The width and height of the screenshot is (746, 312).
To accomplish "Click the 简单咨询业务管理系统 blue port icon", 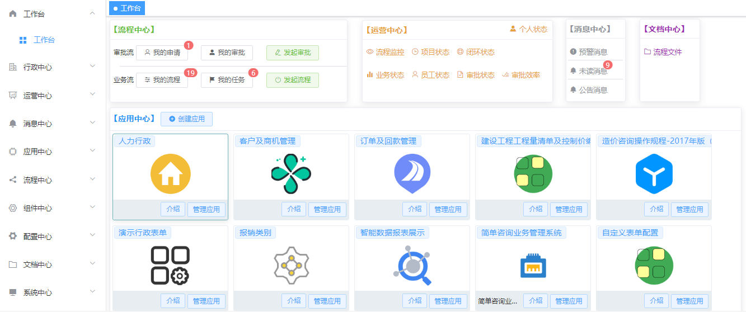I will click(533, 266).
